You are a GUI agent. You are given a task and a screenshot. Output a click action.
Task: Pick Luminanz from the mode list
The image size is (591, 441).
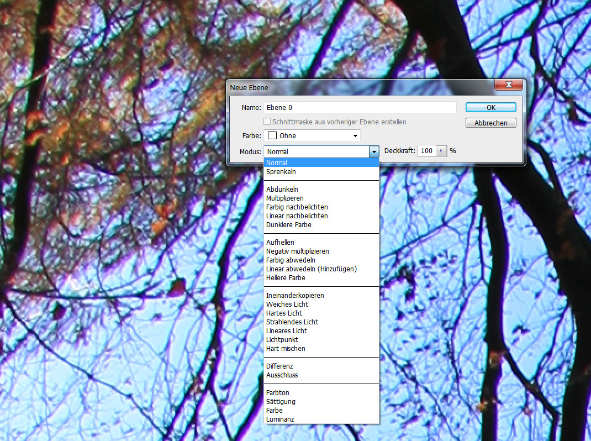tap(279, 419)
